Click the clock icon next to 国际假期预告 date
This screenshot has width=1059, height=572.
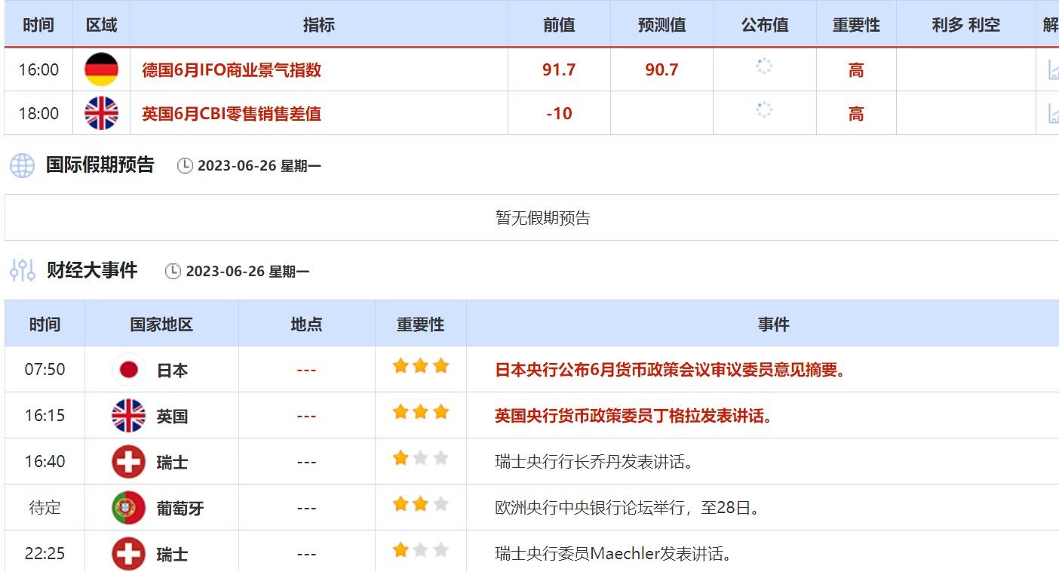pos(185,166)
